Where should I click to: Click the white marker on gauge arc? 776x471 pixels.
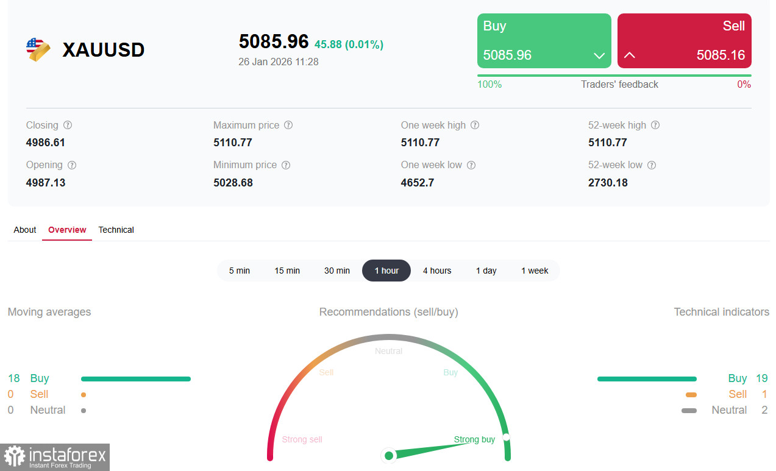click(506, 437)
